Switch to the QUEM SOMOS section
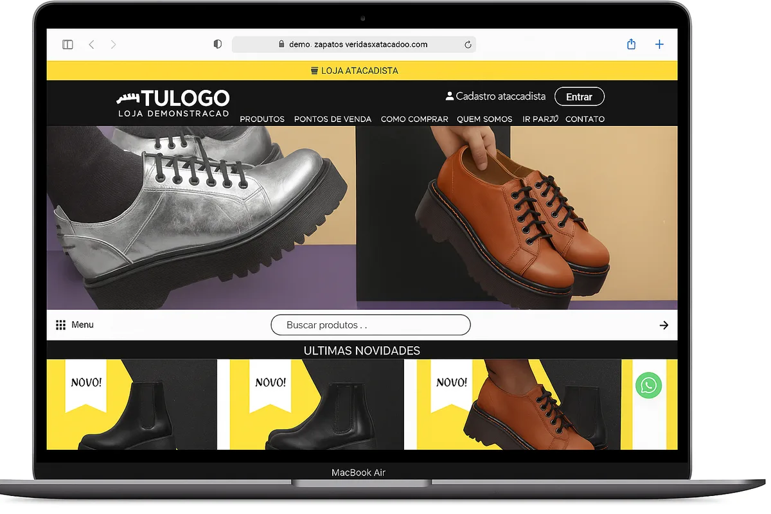The height and width of the screenshot is (514, 771). pyautogui.click(x=484, y=119)
